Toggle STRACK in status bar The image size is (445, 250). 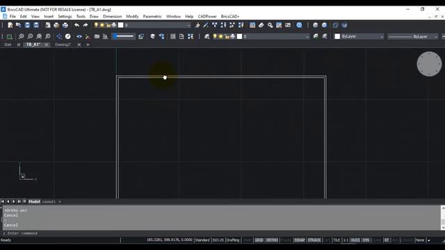(x=314, y=240)
